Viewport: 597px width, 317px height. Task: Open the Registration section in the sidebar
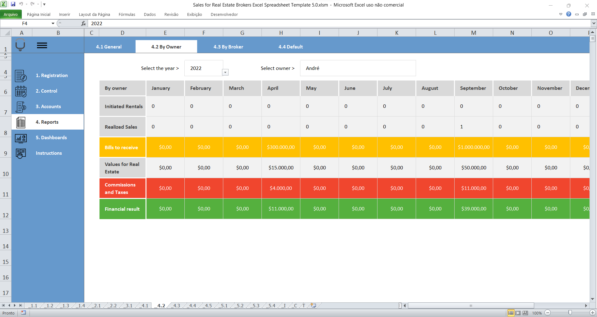pyautogui.click(x=21, y=76)
